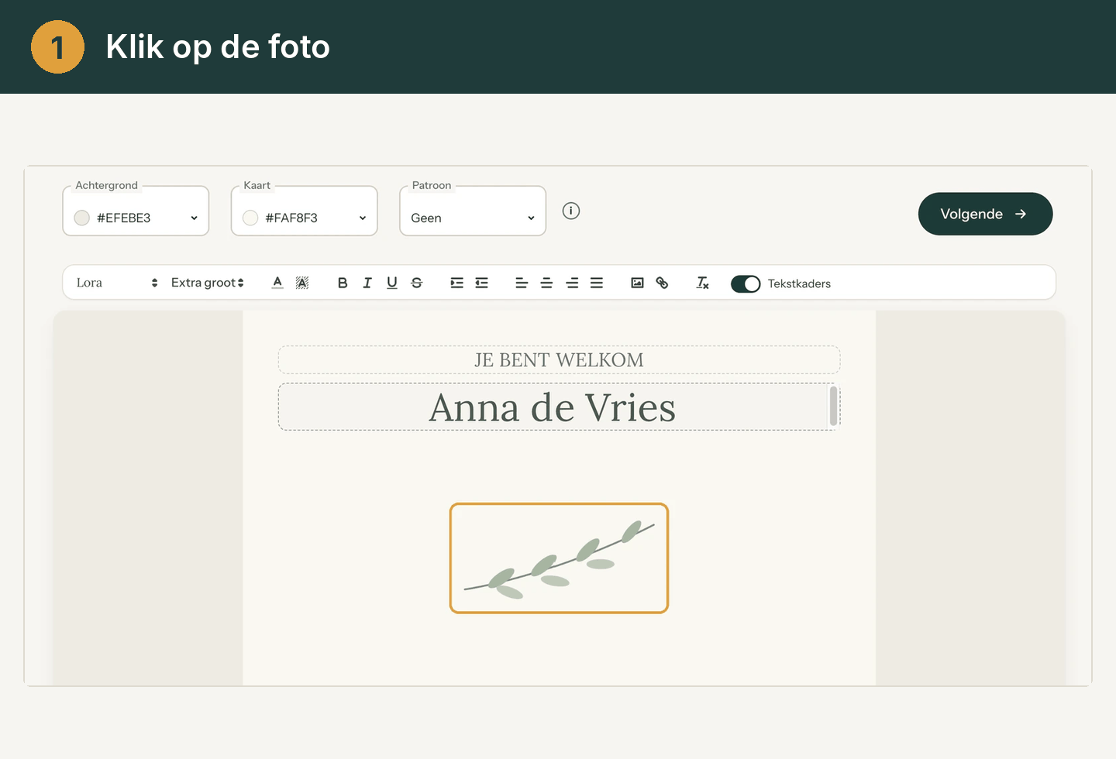1116x759 pixels.
Task: Insert an image from toolbar
Action: pos(637,283)
